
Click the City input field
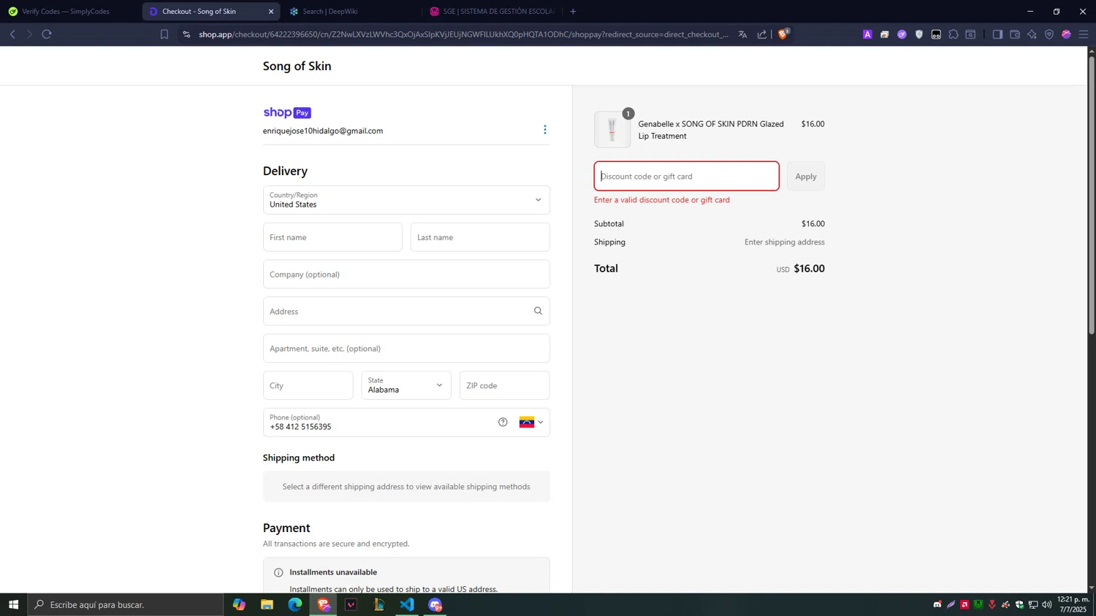point(308,385)
